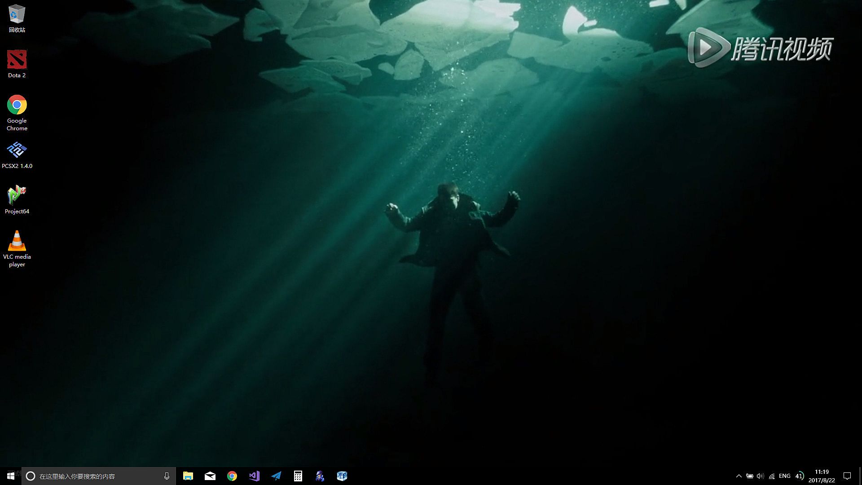This screenshot has height=485, width=862.
Task: Select the Google Chrome desktop shortcut
Action: pyautogui.click(x=17, y=112)
